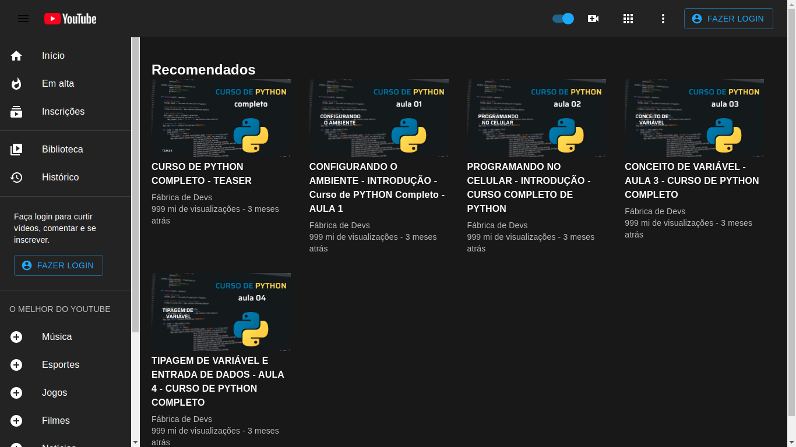Screen dimensions: 796x447
Task: Click the Inscrições subscriptions icon
Action: pyautogui.click(x=16, y=112)
